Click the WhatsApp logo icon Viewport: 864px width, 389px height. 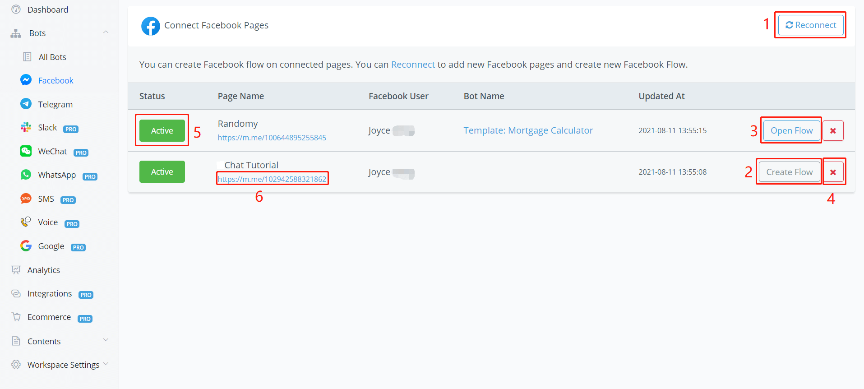tap(26, 175)
